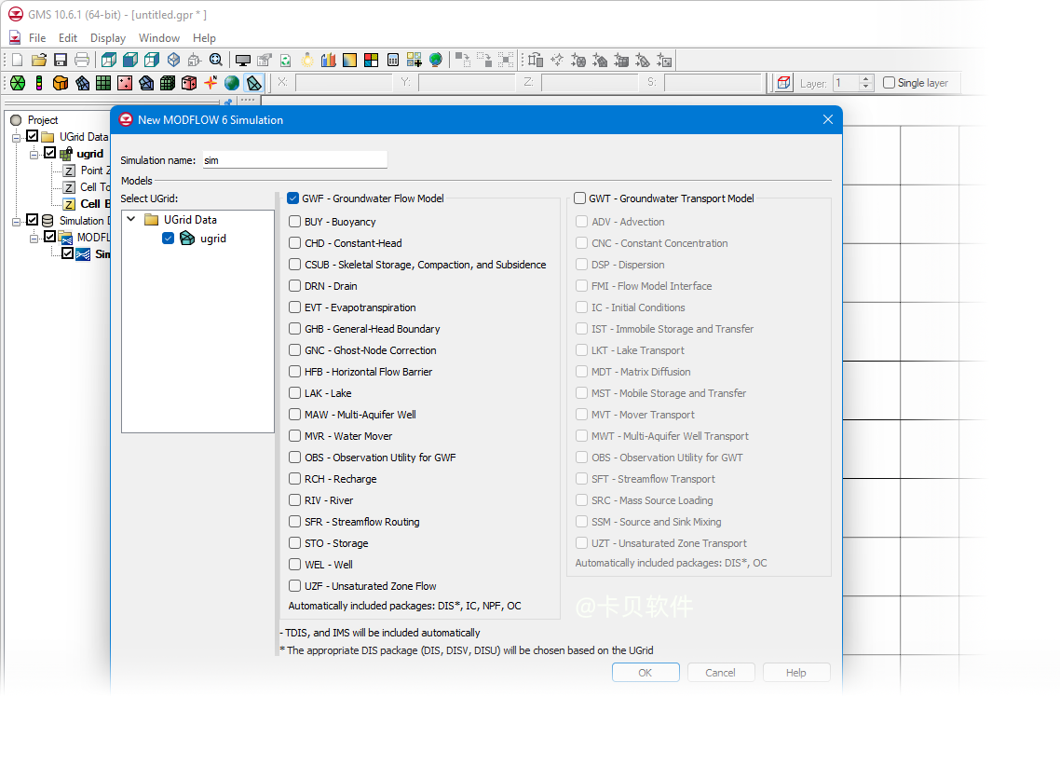This screenshot has height=779, width=1060.
Task: Click the highlighted UGrid module icon
Action: [x=254, y=83]
